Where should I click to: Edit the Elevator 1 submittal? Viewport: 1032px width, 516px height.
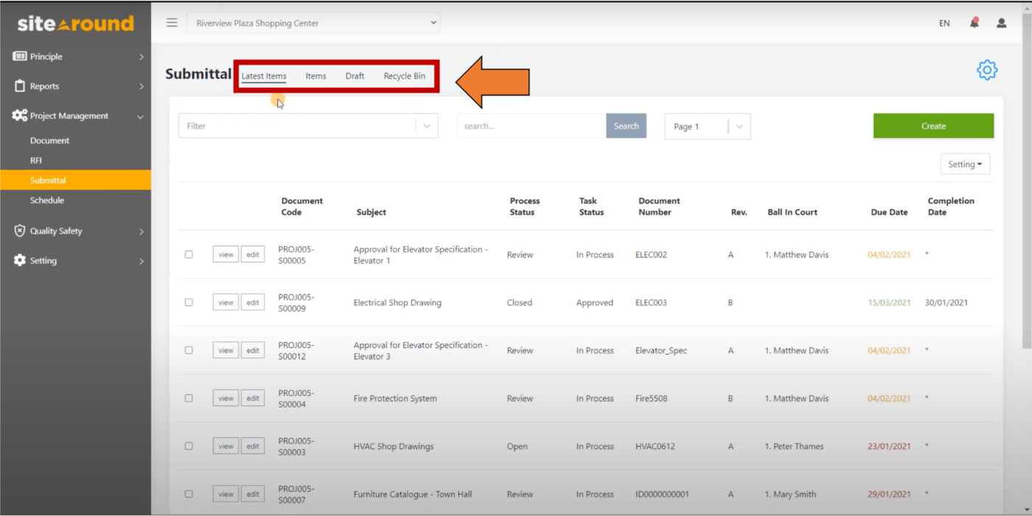pyautogui.click(x=253, y=254)
